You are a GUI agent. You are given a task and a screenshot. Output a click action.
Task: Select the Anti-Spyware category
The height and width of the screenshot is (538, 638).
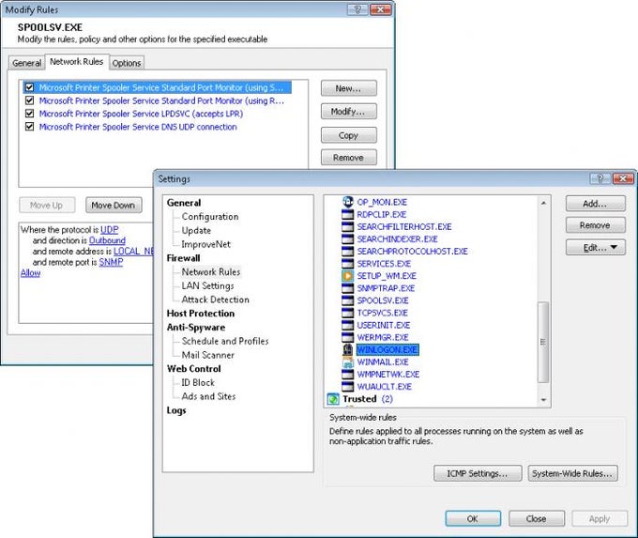[x=196, y=327]
